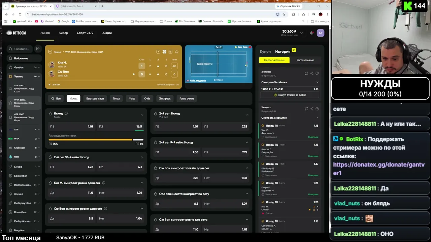Open help for the 22:40 express
This screenshot has height=242, width=431.
[x=317, y=73]
